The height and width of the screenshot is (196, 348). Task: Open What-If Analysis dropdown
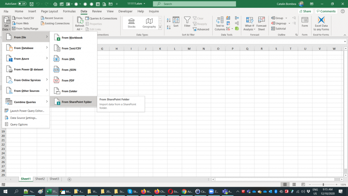(x=249, y=24)
